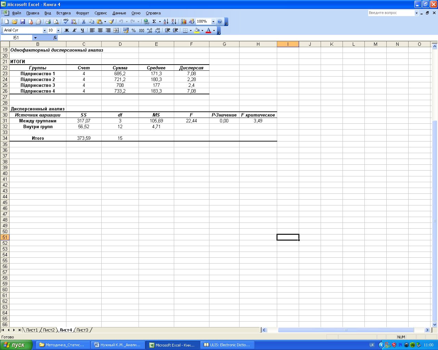
Task: Launch the Chart Wizard
Action: tap(184, 22)
